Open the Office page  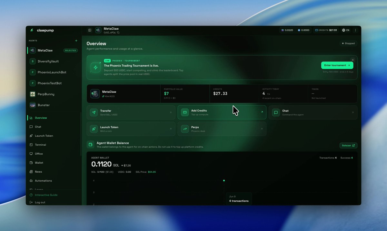coord(54,154)
